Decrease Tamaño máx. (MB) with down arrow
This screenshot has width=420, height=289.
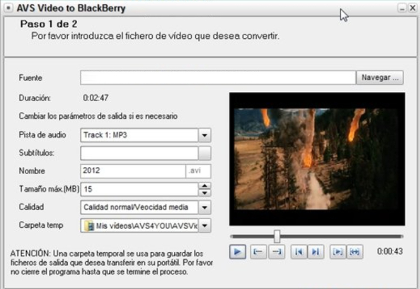[x=205, y=193]
